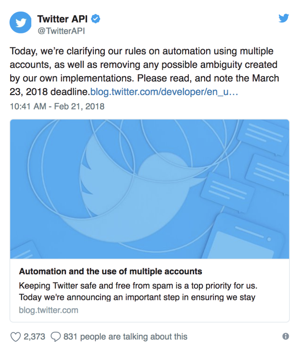Screen dimensions: 300x349
Task: Open the card title about multiple accounts
Action: click(x=111, y=272)
